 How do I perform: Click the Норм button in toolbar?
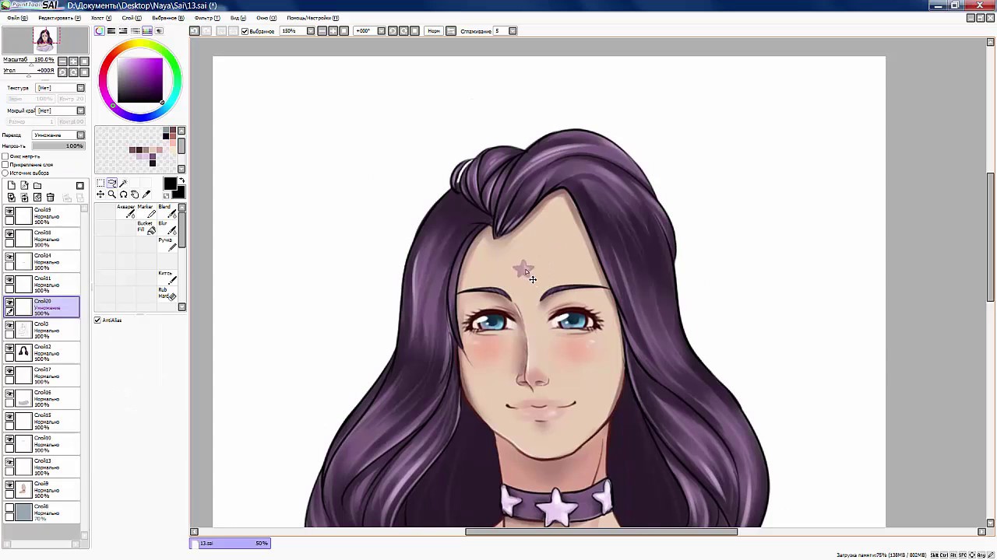coord(434,31)
